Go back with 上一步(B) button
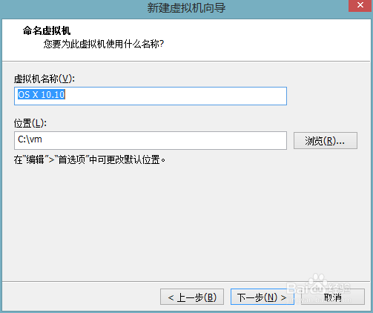373x313 pixels. click(x=192, y=297)
